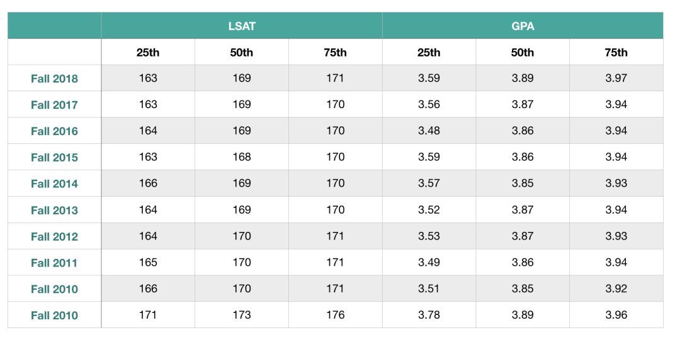
Task: Select the Fall 2015 row label
Action: tap(54, 158)
